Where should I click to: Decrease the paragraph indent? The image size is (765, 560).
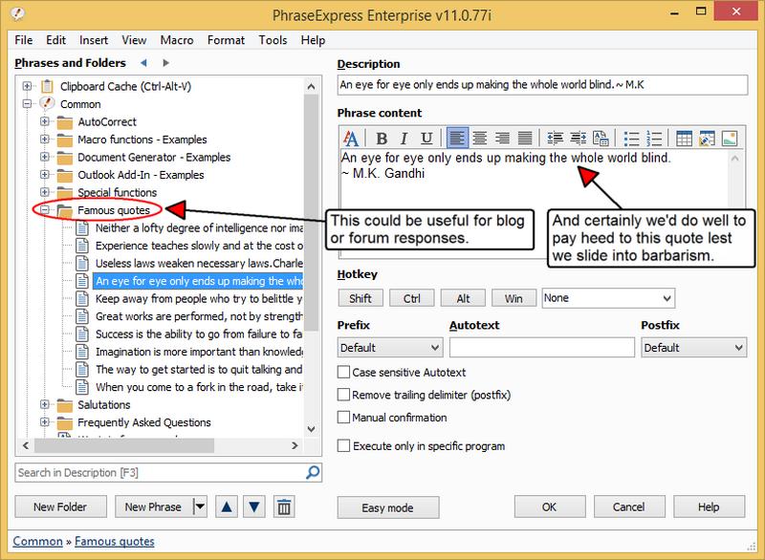click(x=556, y=139)
